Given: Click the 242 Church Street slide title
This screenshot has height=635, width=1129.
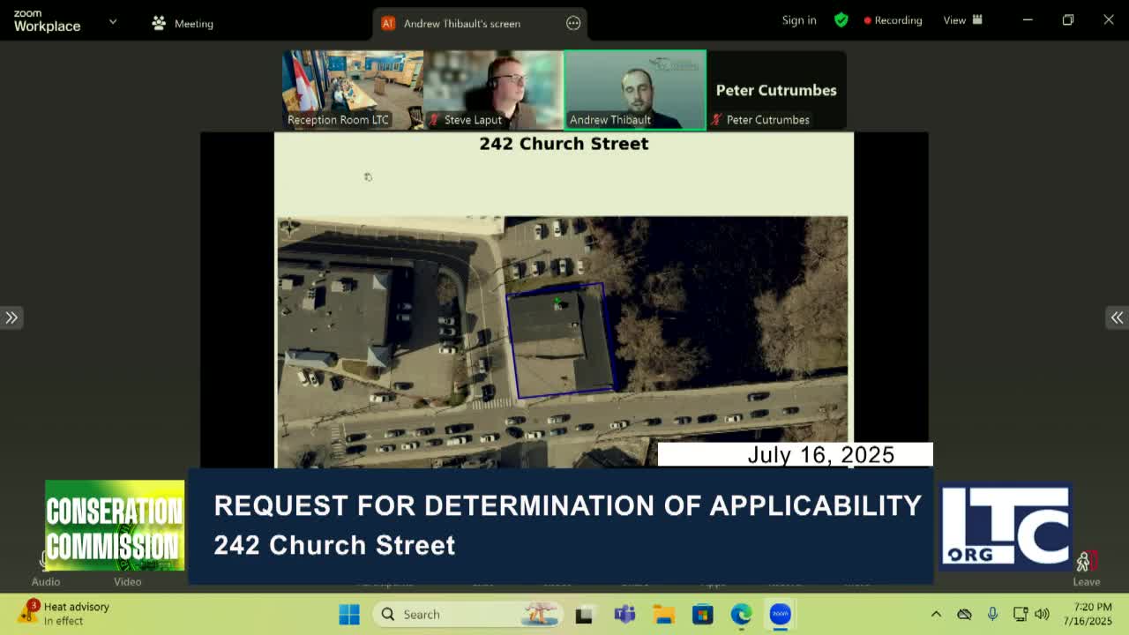Looking at the screenshot, I should 564,144.
